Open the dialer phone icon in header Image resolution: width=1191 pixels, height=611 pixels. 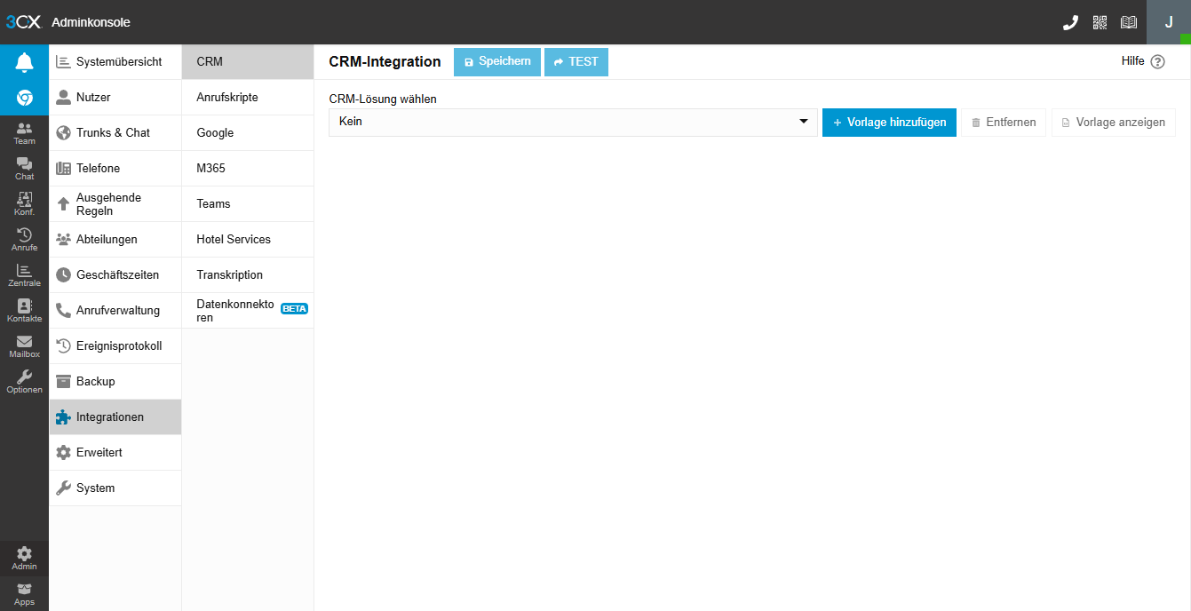(1070, 23)
